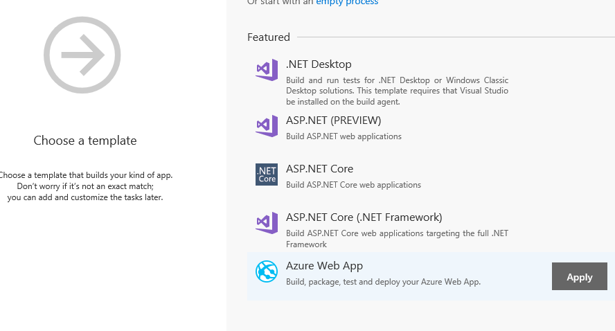Click the Featured section heading
This screenshot has width=615, height=331.
[x=269, y=37]
